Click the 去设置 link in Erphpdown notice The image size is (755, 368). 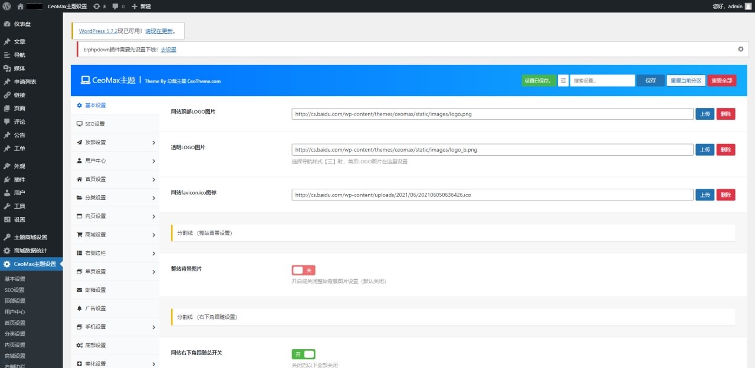[168, 50]
